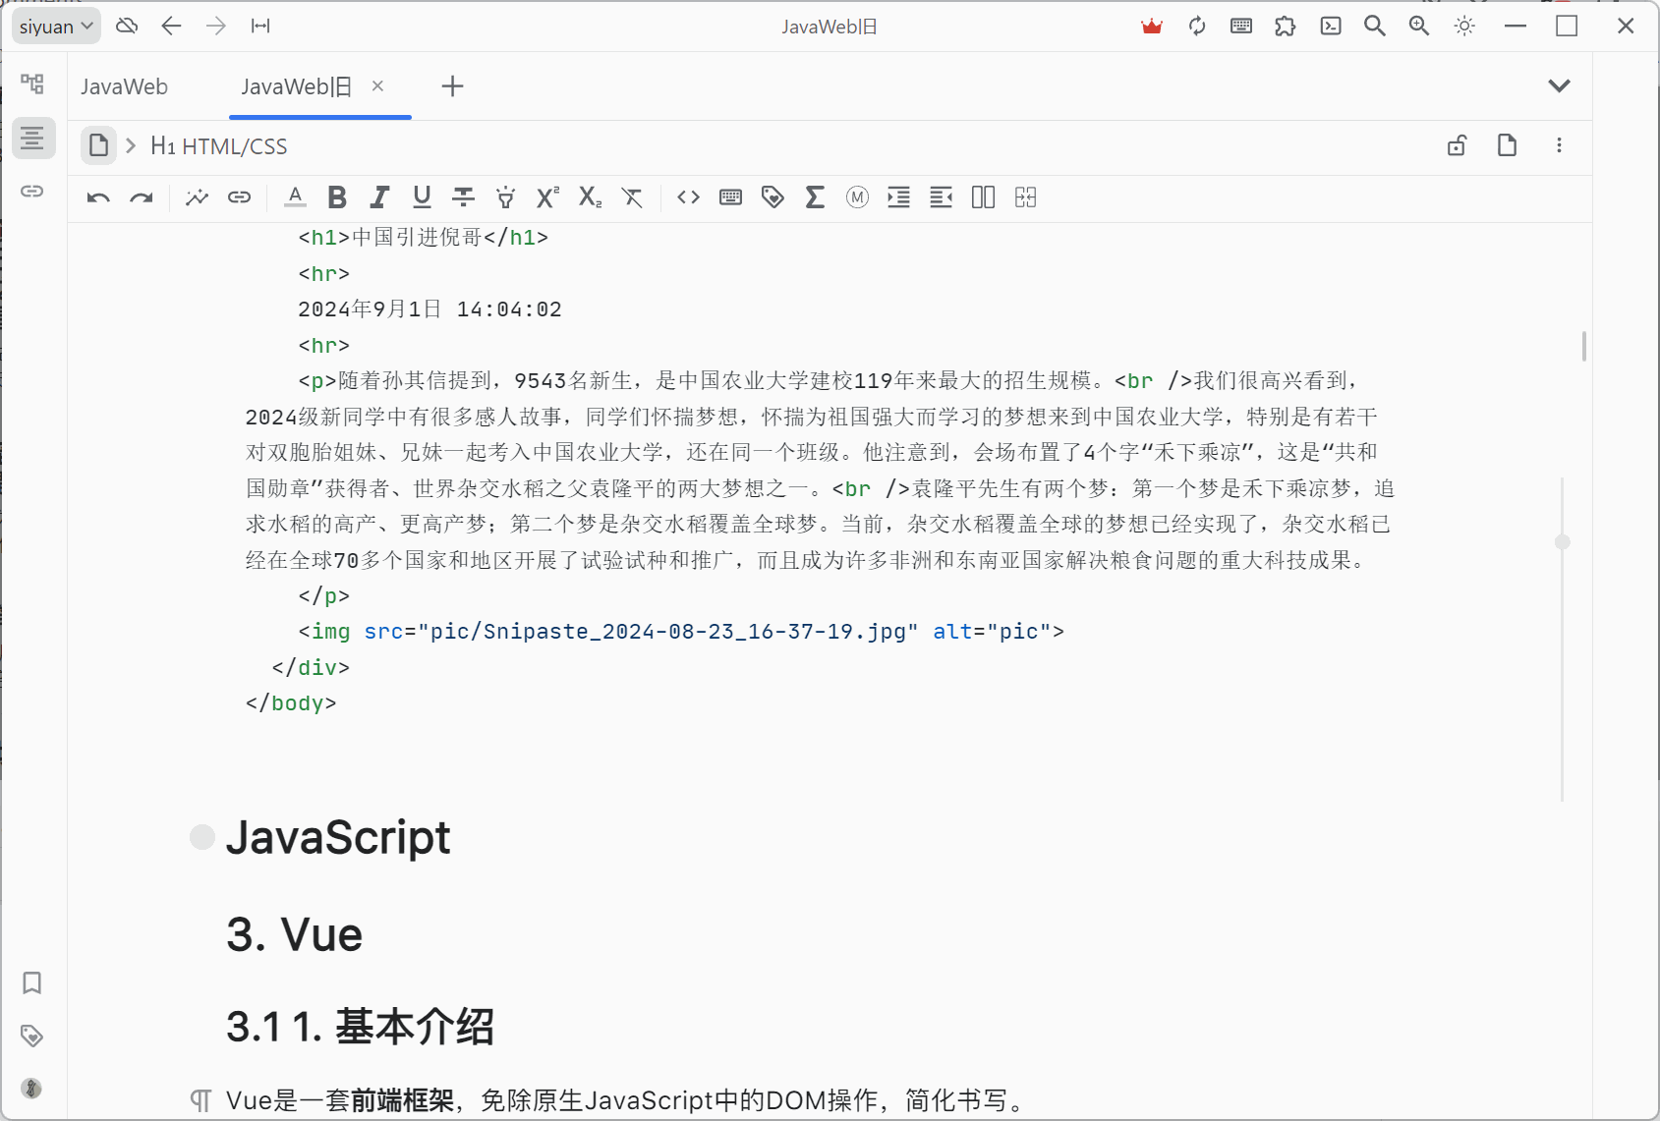Apply italic formatting
Screen dimensions: 1660x1121
tap(378, 197)
